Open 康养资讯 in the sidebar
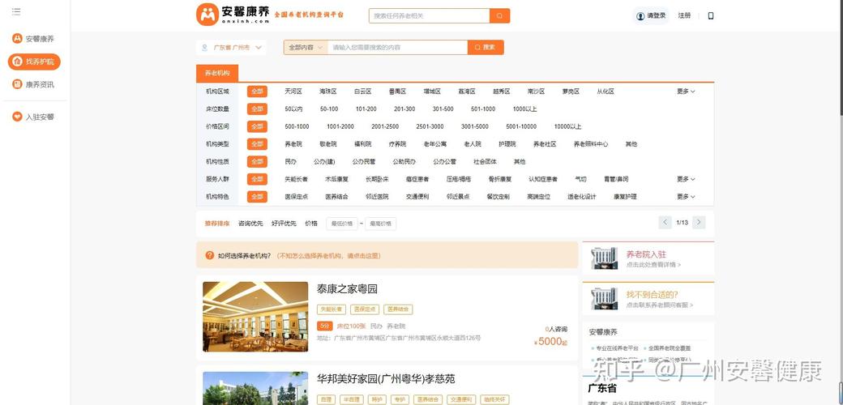The height and width of the screenshot is (405, 843). coord(33,84)
